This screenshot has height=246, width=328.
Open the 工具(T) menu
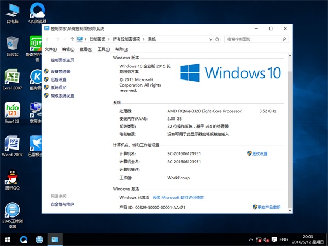click(x=103, y=49)
